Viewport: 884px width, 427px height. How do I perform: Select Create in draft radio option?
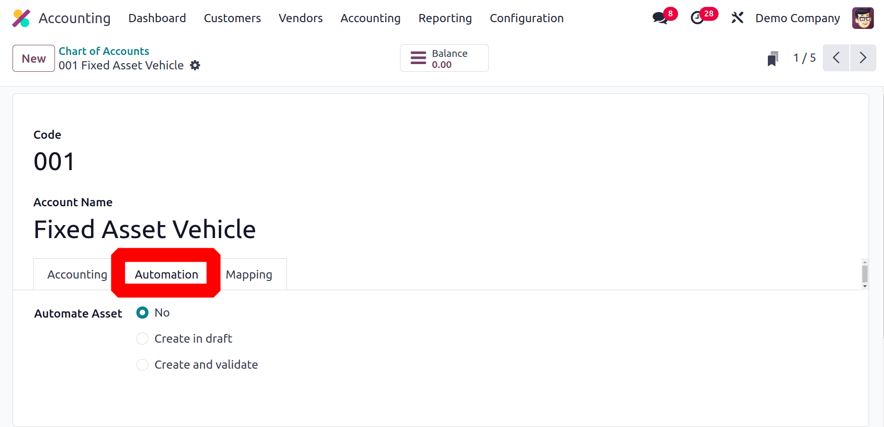tap(142, 339)
